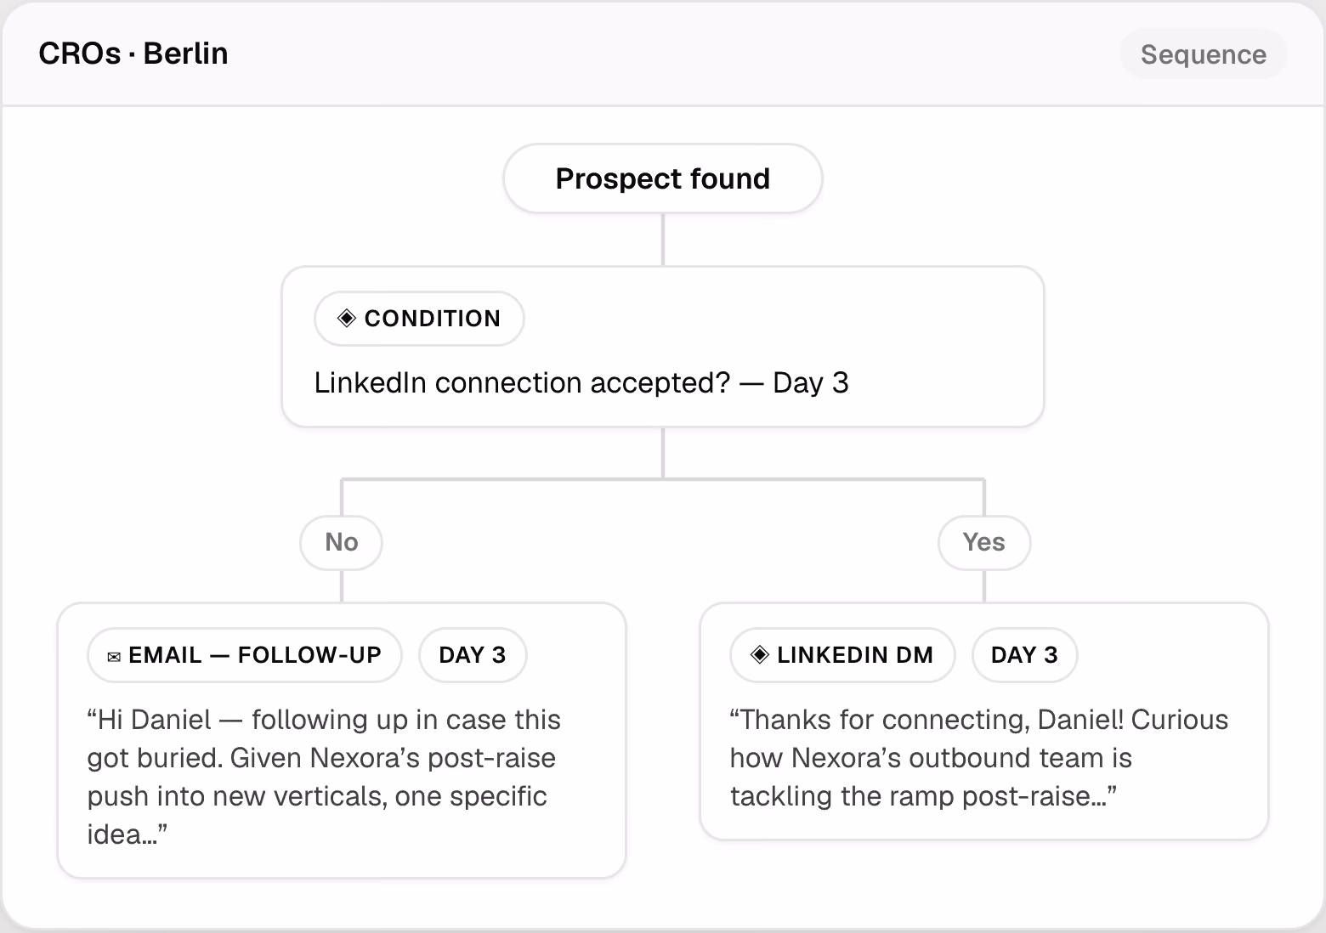This screenshot has width=1326, height=933.
Task: Click the DAY 3 pill on the LinkedIn DM step
Action: tap(1025, 655)
